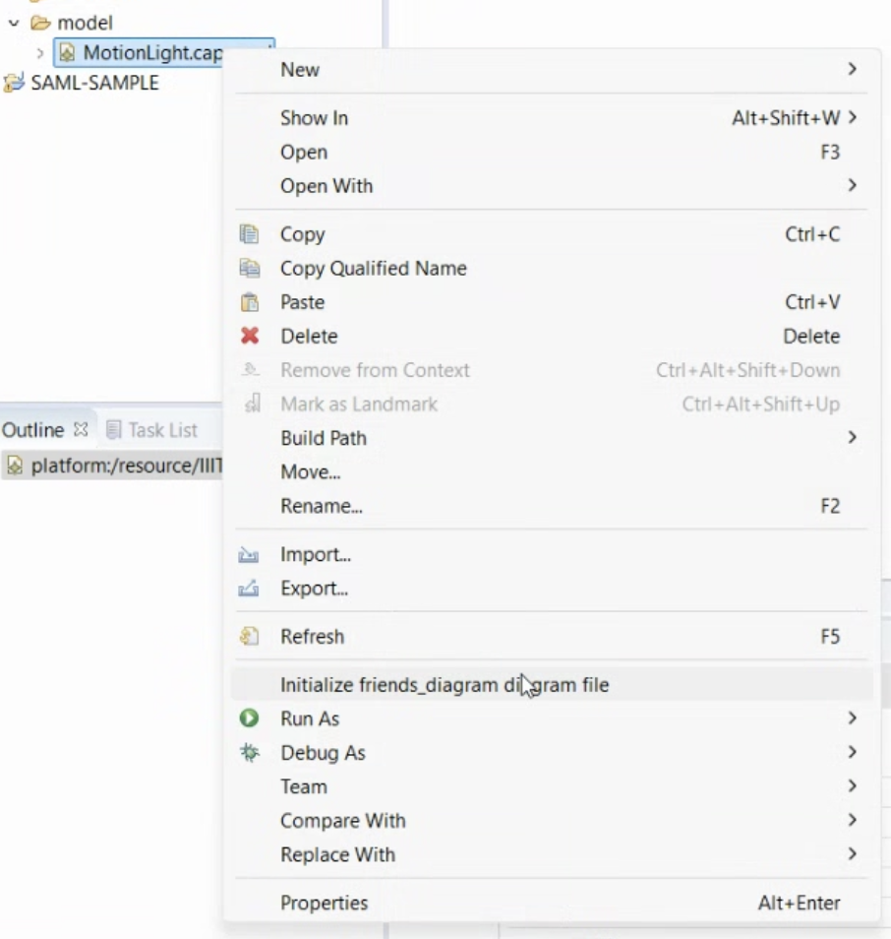This screenshot has width=891, height=939.
Task: Click the red Delete X icon
Action: pyautogui.click(x=250, y=337)
